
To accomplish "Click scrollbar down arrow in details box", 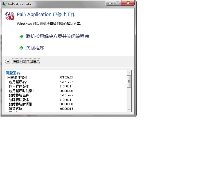I will pyautogui.click(x=129, y=109).
